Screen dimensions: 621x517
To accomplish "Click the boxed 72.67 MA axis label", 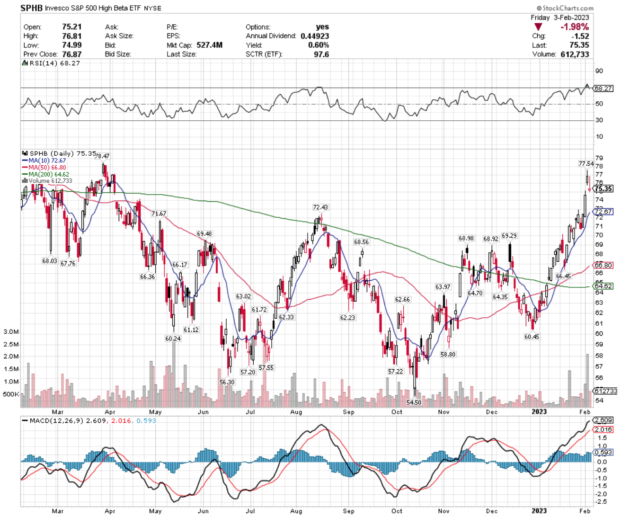I will coord(603,212).
